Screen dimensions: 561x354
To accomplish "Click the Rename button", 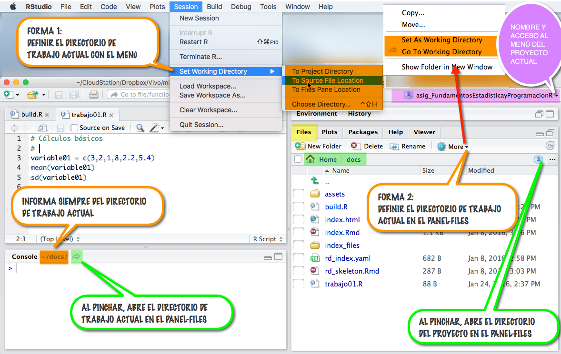I will pyautogui.click(x=408, y=146).
